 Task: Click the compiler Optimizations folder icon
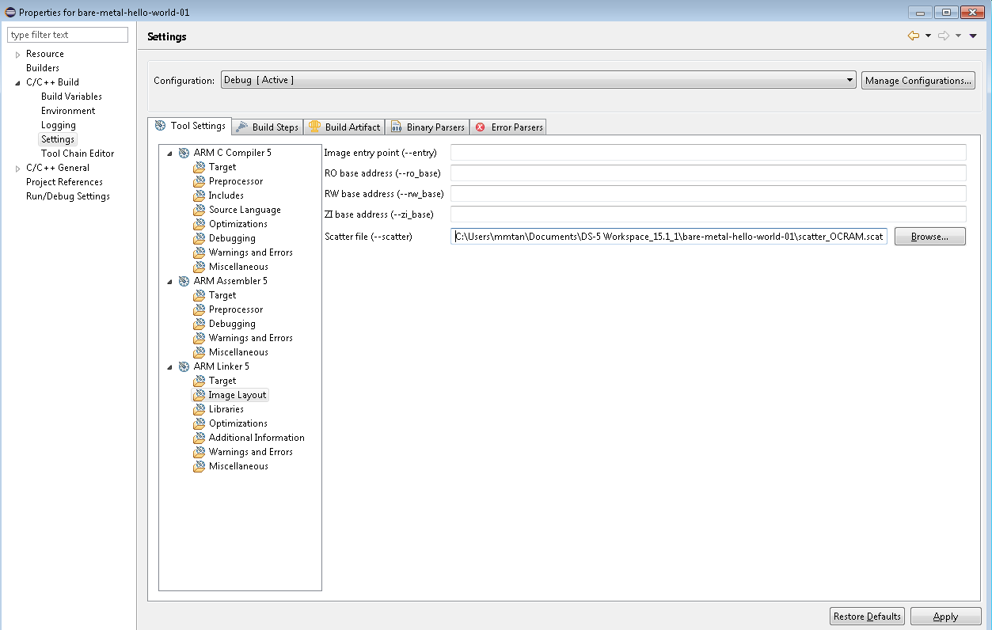tap(199, 224)
